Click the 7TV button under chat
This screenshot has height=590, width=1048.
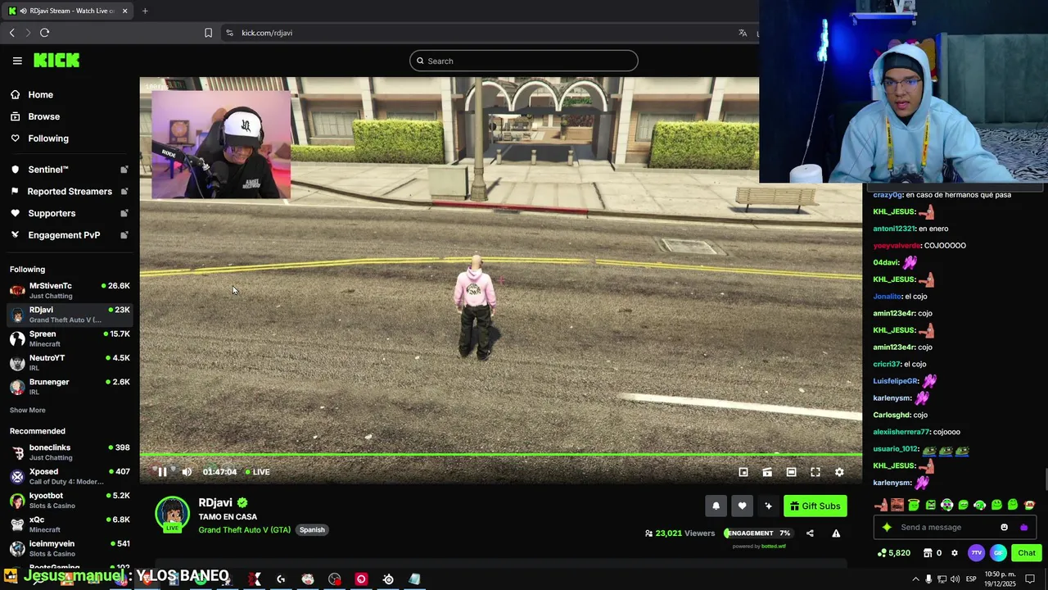[x=976, y=553]
